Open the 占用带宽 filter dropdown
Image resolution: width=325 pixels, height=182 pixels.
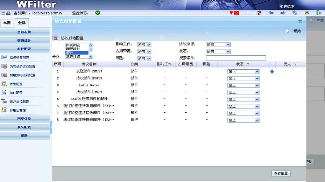click(x=144, y=51)
